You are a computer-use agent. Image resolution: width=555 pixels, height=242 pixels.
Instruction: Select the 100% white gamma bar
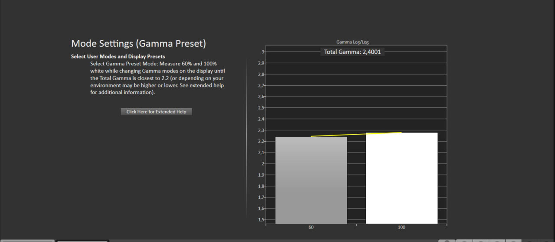[x=402, y=178]
